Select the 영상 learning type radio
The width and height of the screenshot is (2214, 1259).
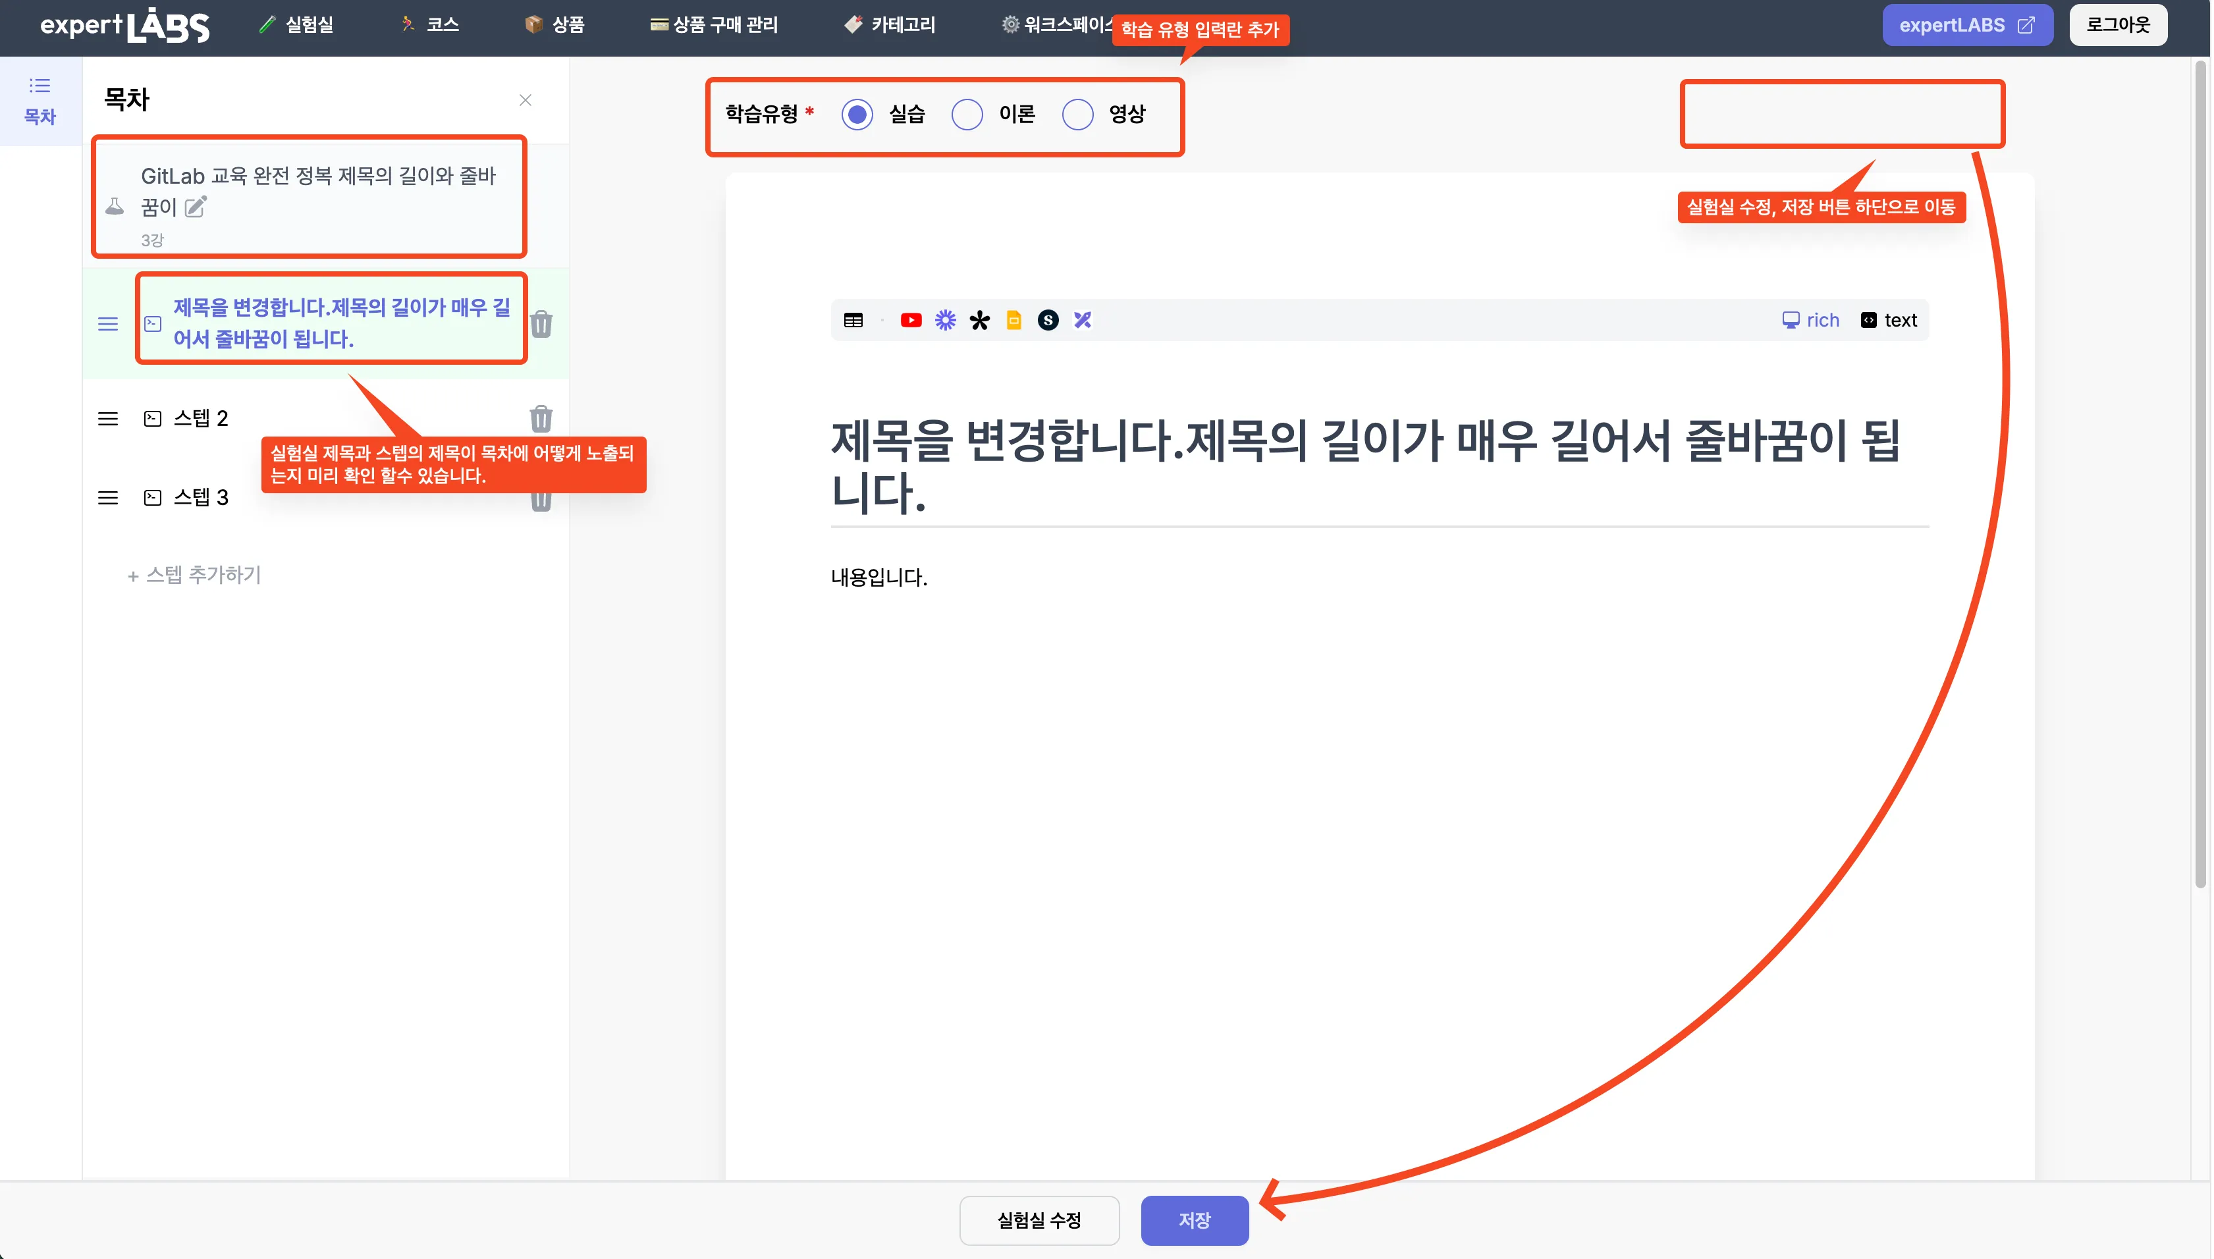click(x=1077, y=114)
